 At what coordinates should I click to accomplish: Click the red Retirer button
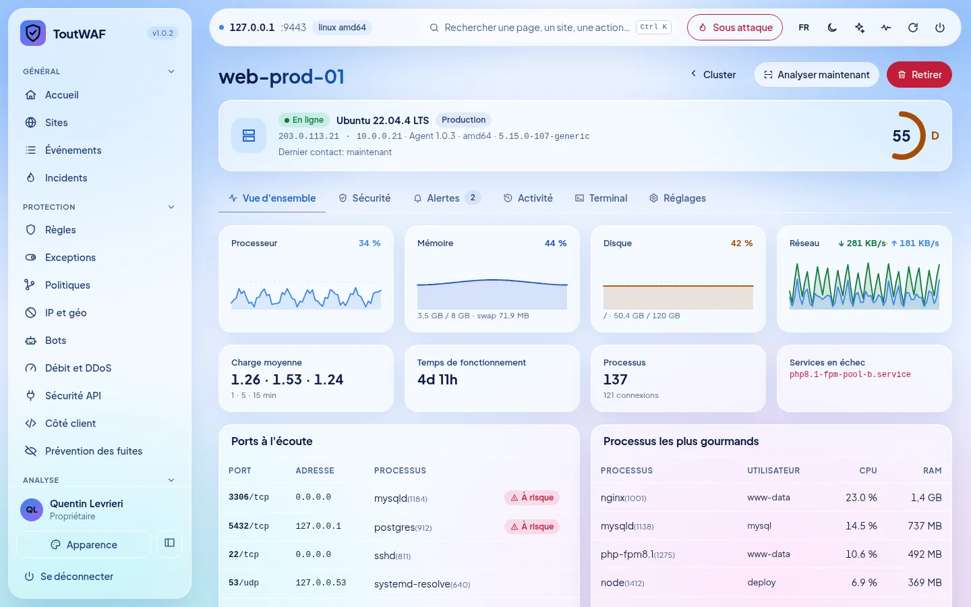pos(919,75)
